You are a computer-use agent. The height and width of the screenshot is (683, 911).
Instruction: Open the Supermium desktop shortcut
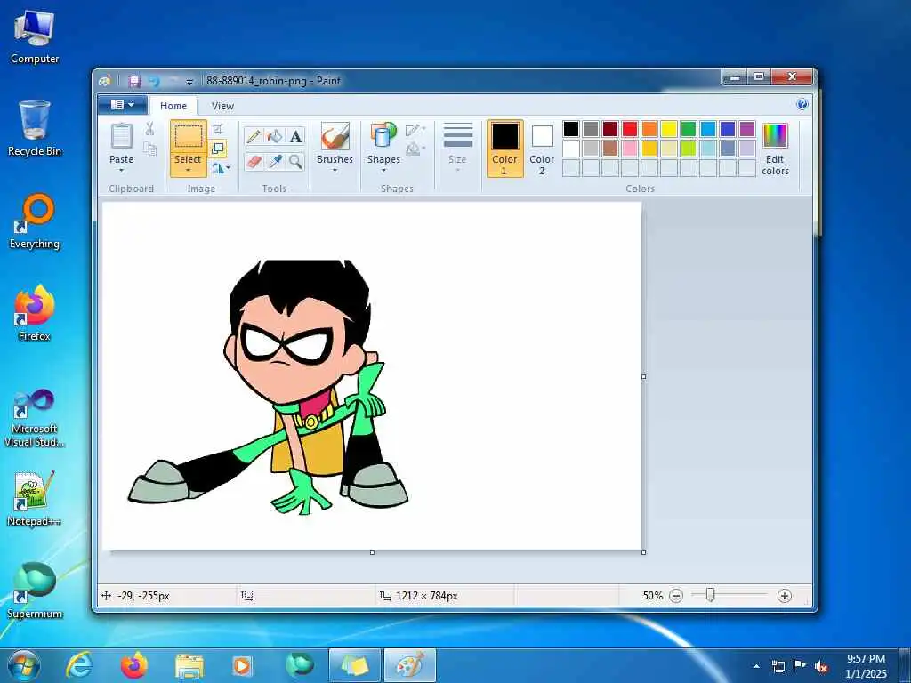click(x=35, y=591)
